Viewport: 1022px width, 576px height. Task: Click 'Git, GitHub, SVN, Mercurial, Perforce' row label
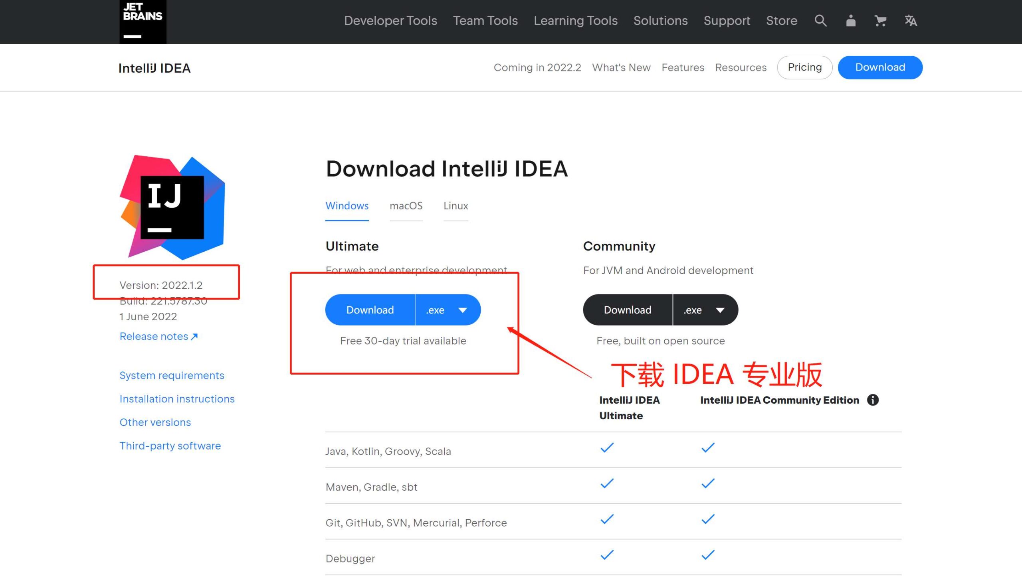[x=416, y=523]
